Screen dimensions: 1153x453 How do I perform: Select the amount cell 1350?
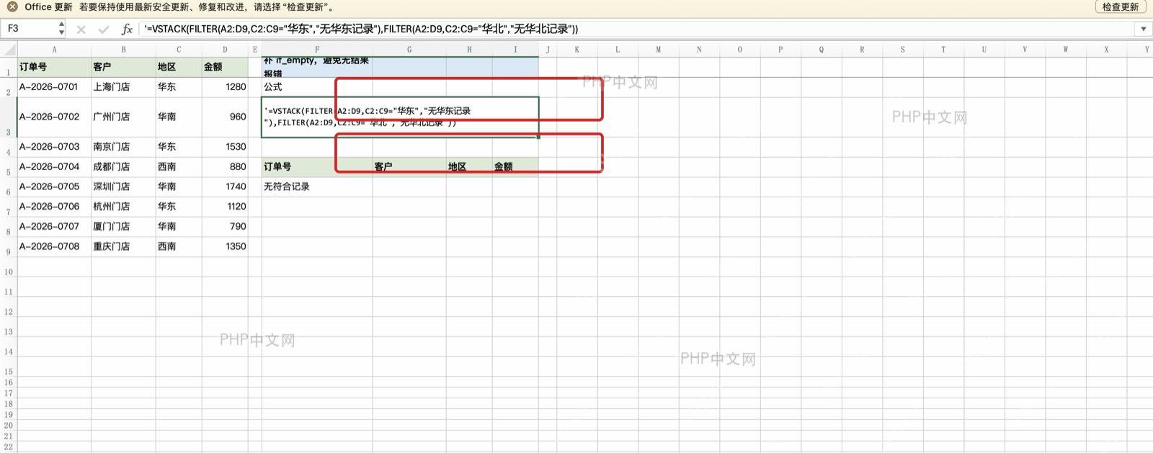pyautogui.click(x=225, y=247)
